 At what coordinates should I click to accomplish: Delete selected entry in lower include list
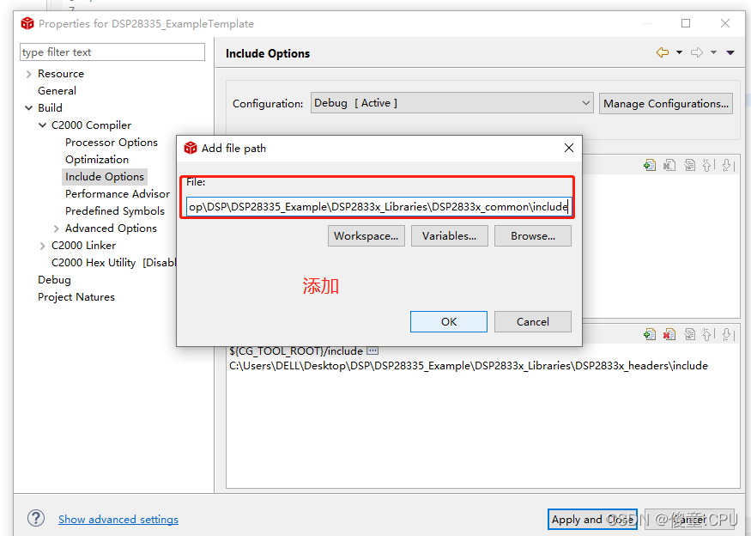669,334
